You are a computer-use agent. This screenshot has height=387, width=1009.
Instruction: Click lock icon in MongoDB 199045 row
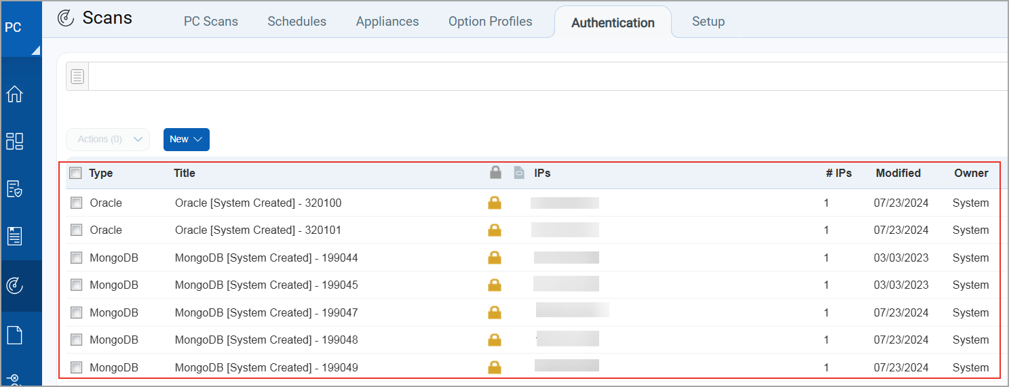pos(495,285)
